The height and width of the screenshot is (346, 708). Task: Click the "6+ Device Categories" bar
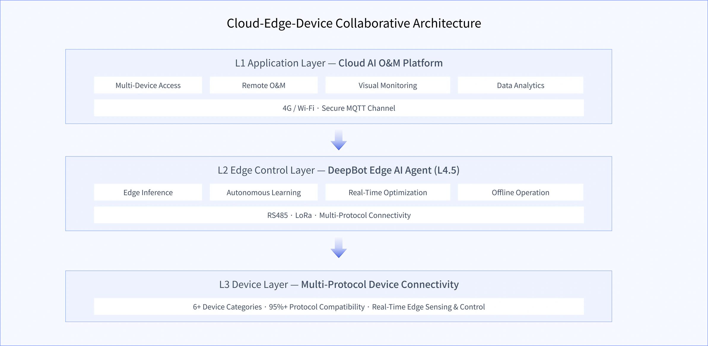point(339,307)
